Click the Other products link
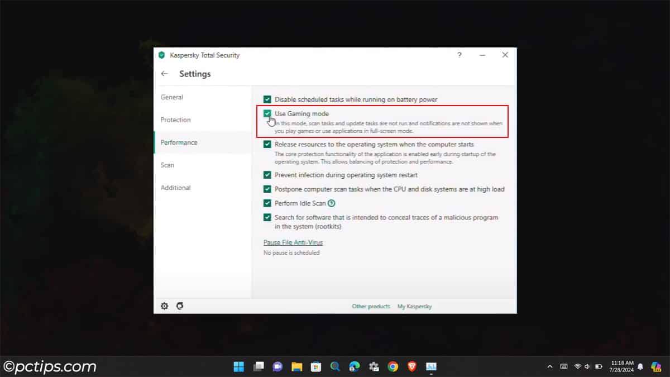Screen dimensions: 670x377 tap(371, 306)
